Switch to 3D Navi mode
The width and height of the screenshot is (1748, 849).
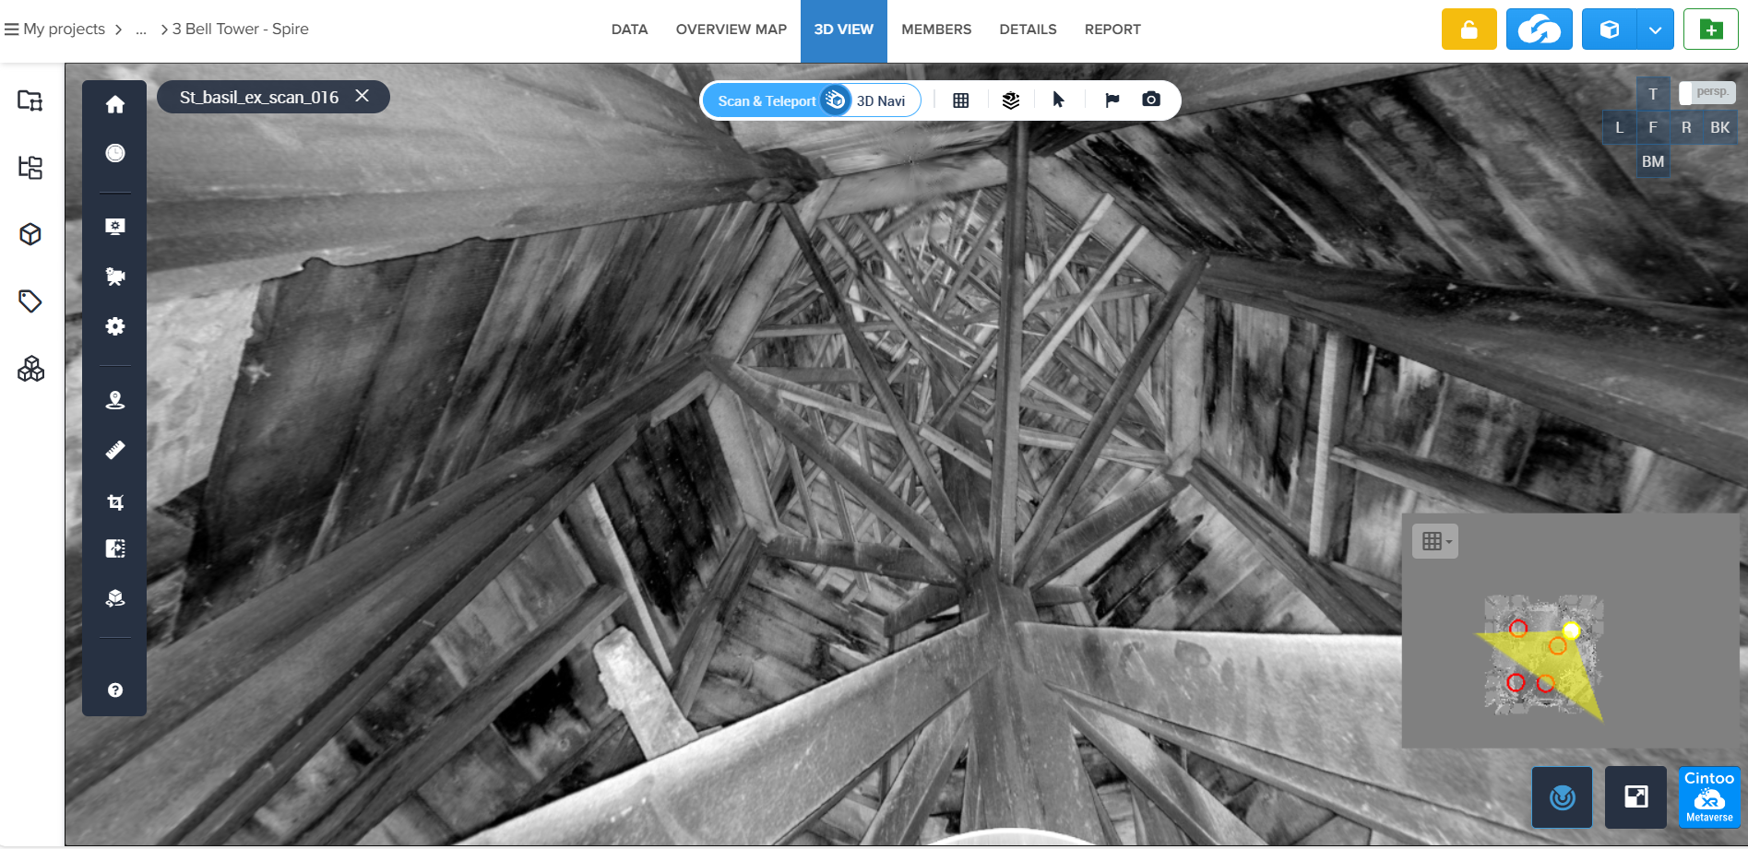coord(881,100)
